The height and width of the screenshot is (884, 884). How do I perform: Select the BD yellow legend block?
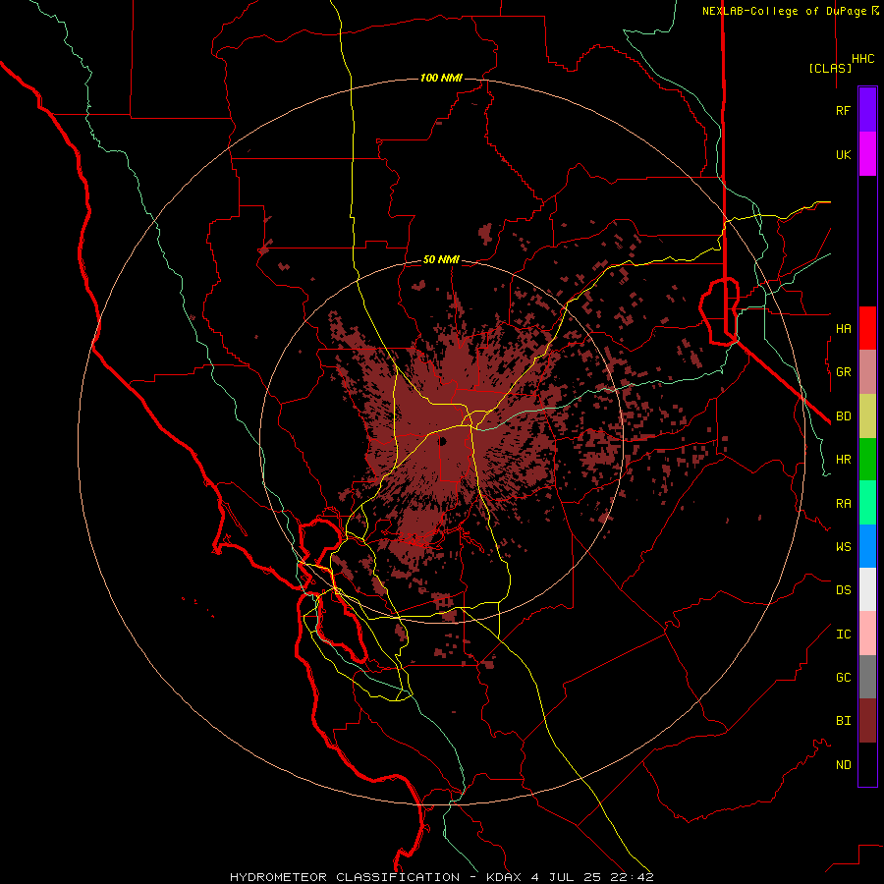point(867,416)
